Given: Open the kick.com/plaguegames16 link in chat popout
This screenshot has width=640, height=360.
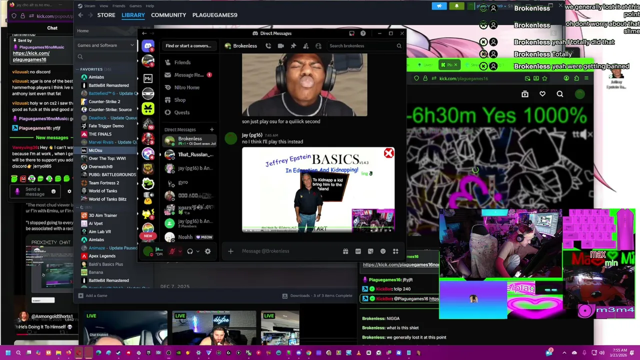Looking at the screenshot, I should point(31,56).
